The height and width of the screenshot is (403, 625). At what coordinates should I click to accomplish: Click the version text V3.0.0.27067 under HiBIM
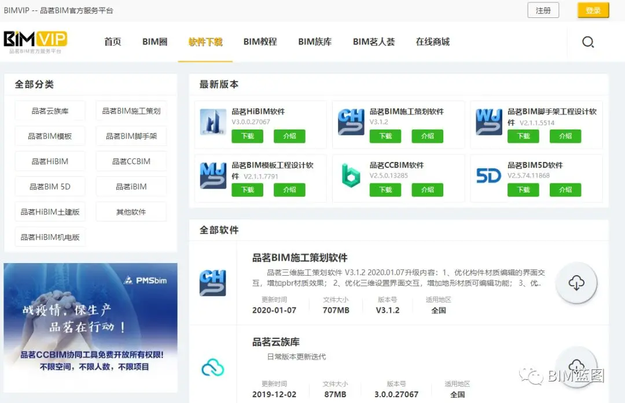tap(251, 122)
